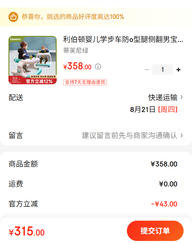This screenshot has width=192, height=243.
Task: Expand the 快递运输 delivery option chevron
Action: click(x=182, y=97)
